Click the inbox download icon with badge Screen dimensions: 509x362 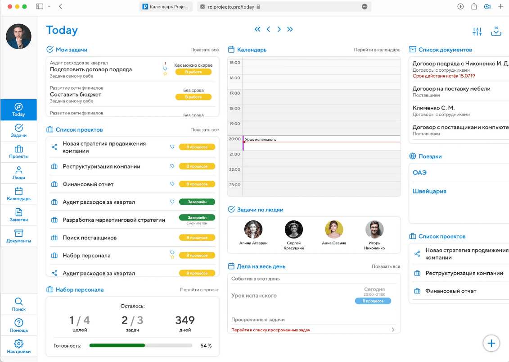(496, 31)
